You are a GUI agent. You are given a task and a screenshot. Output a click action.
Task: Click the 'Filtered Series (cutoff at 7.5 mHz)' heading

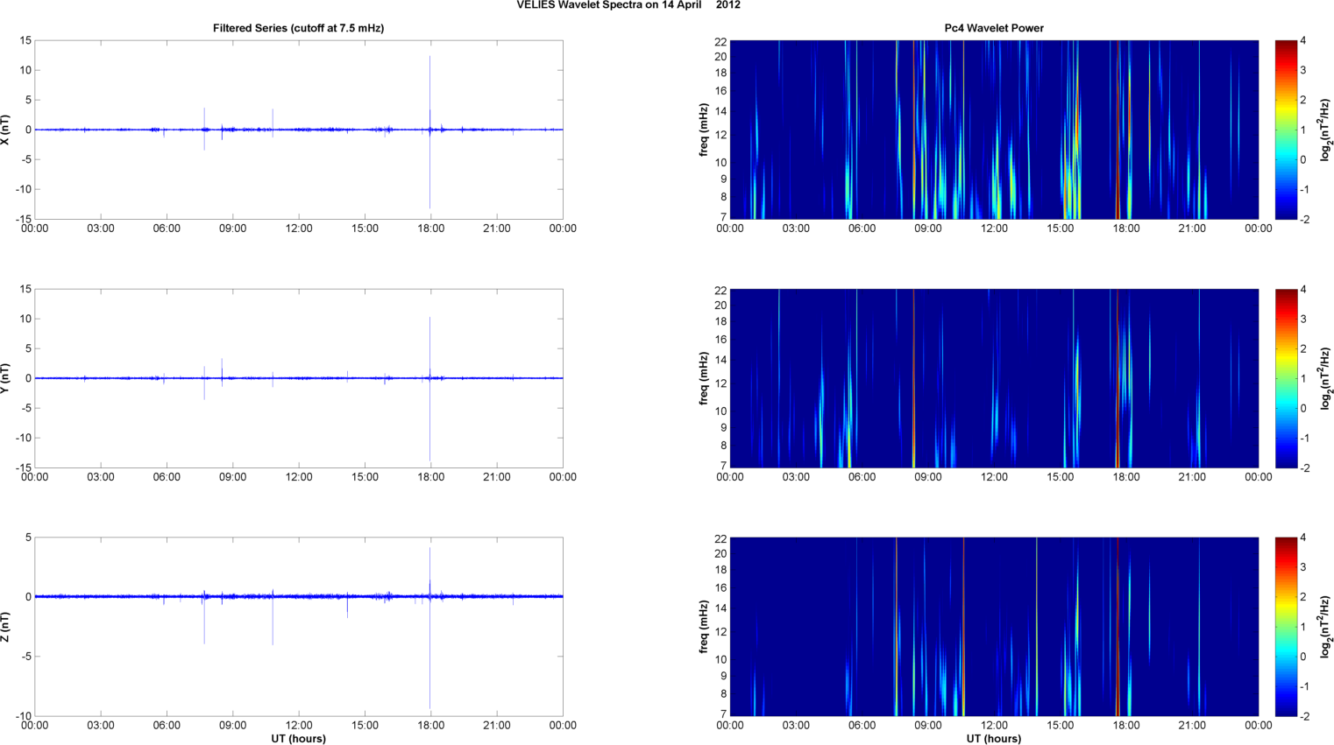pos(298,28)
